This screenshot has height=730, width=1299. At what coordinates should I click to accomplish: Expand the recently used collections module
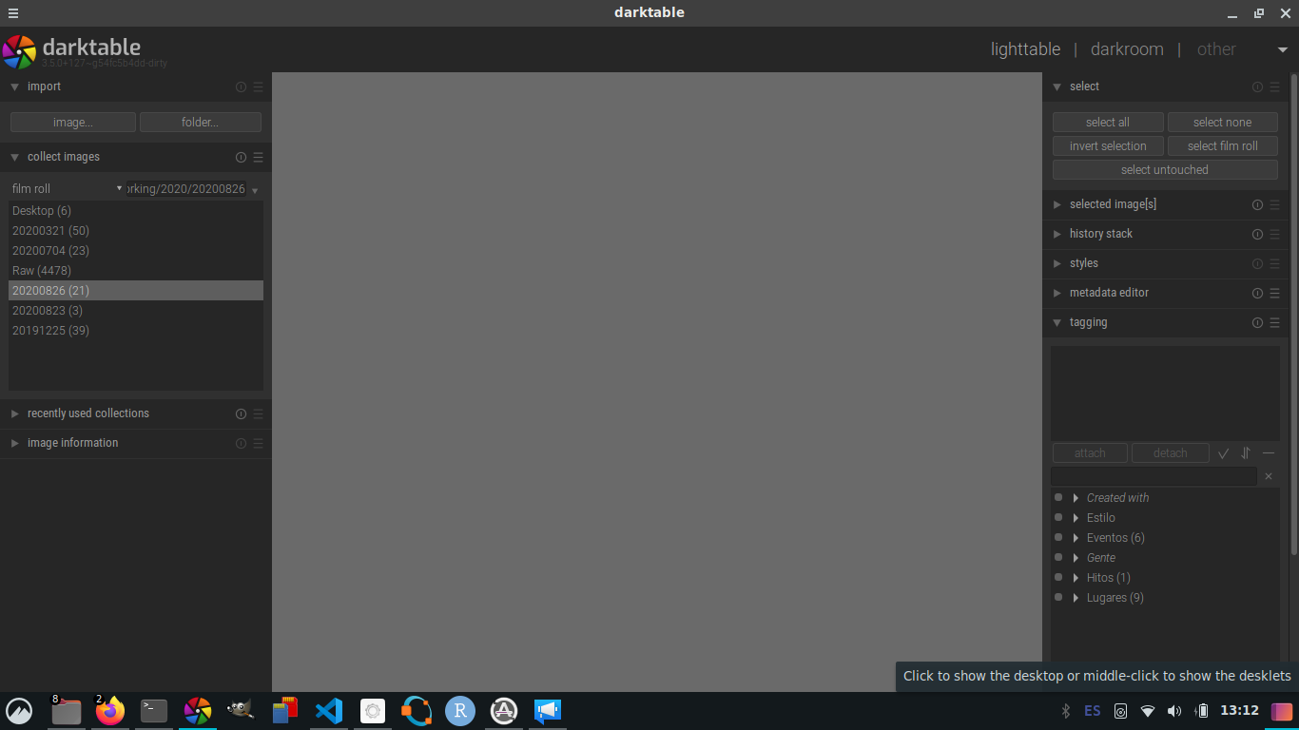click(14, 413)
